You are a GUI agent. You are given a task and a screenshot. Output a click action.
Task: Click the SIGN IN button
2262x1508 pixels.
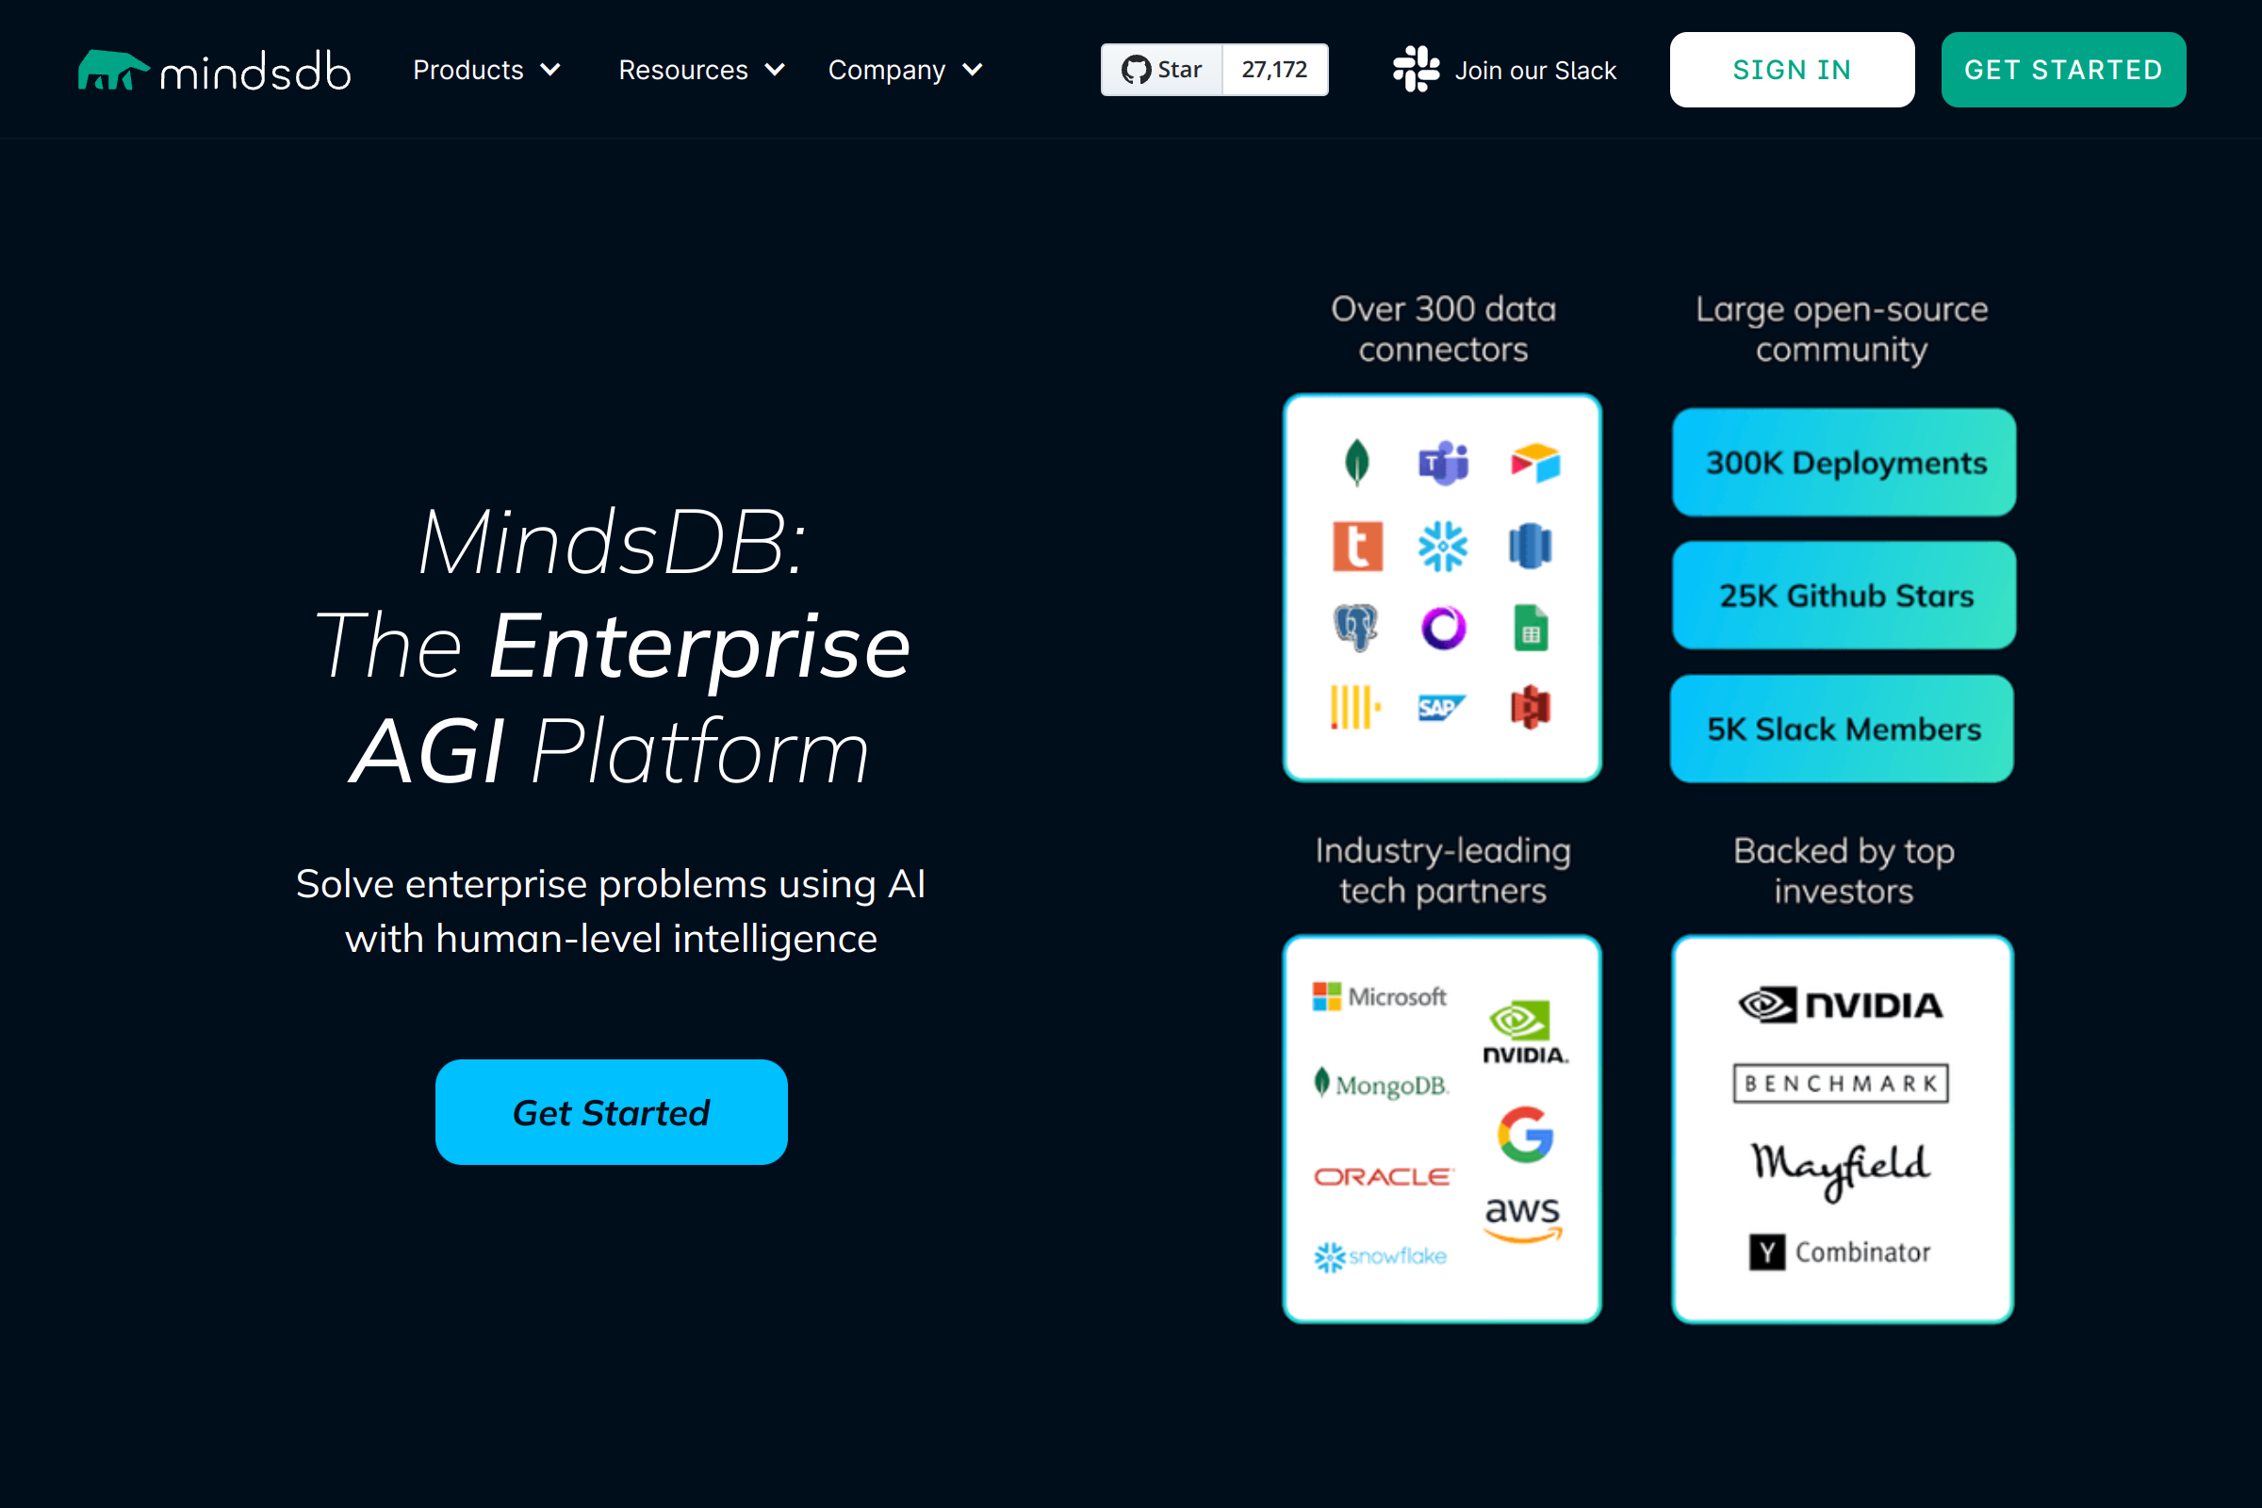(1792, 69)
